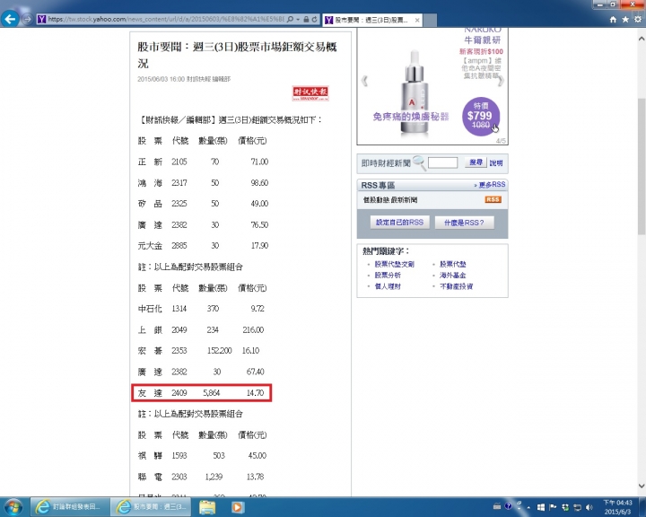Open Favorites with the star icon
Screen dimensions: 646x517
click(625, 20)
